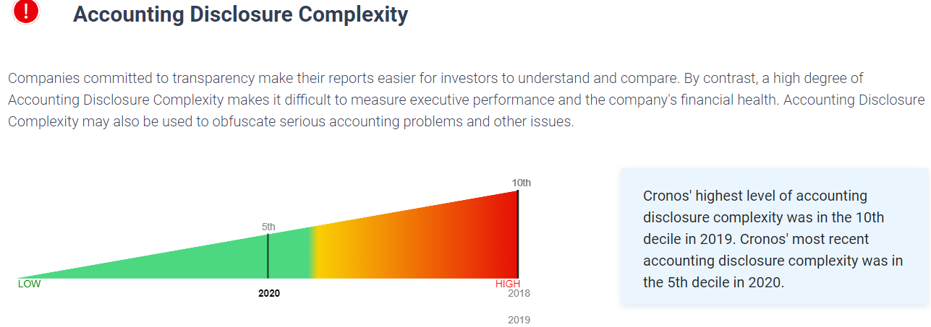This screenshot has width=931, height=327.
Task: Click the 10th label above the chart
Action: click(x=522, y=183)
